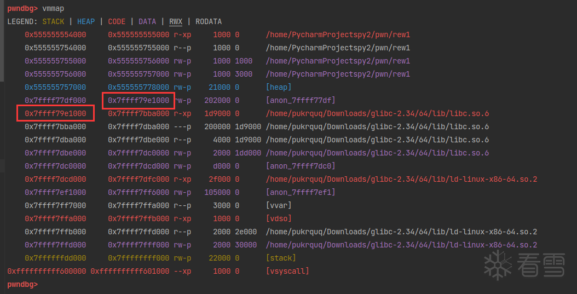Image resolution: width=577 pixels, height=294 pixels.
Task: Click the DATA label in the legend
Action: pos(147,22)
